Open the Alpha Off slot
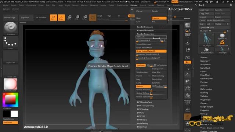 [x=11, y=57]
